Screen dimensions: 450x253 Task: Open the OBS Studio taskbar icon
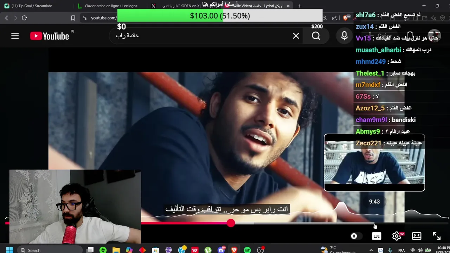[261, 250]
